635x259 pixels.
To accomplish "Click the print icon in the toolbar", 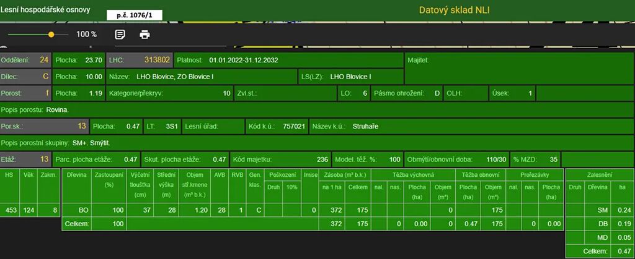I will coord(144,35).
